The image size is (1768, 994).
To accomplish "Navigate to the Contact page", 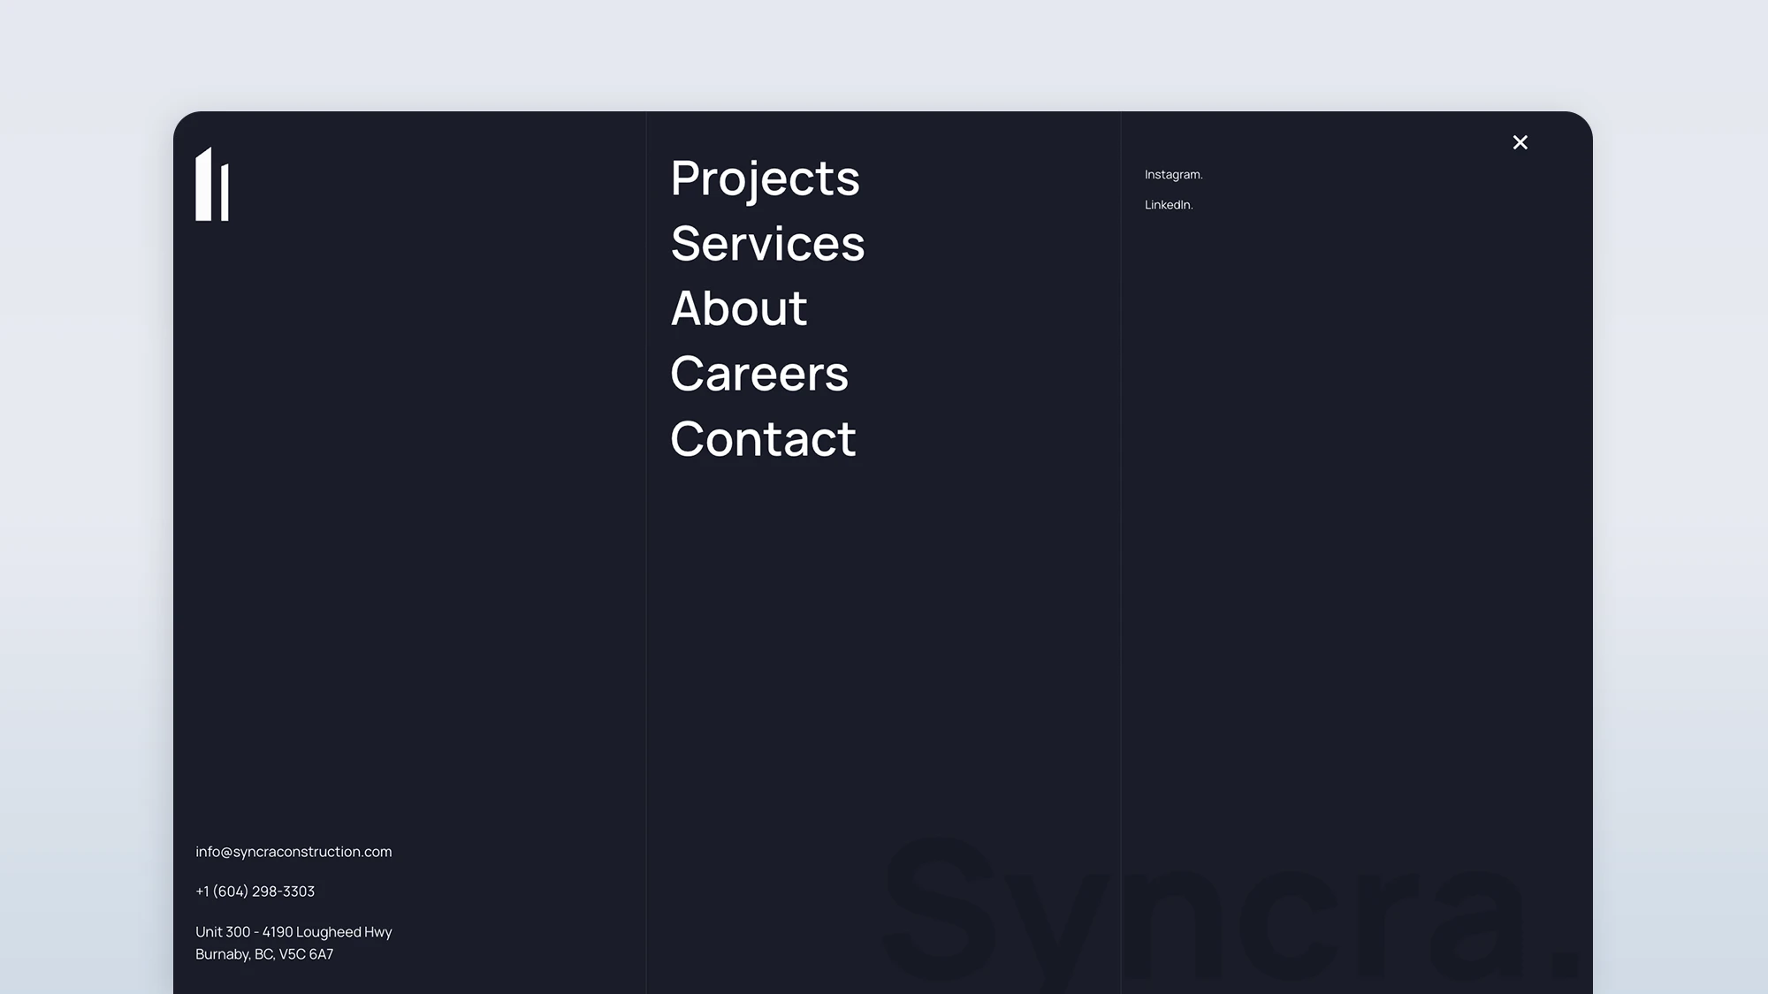I will pyautogui.click(x=763, y=439).
